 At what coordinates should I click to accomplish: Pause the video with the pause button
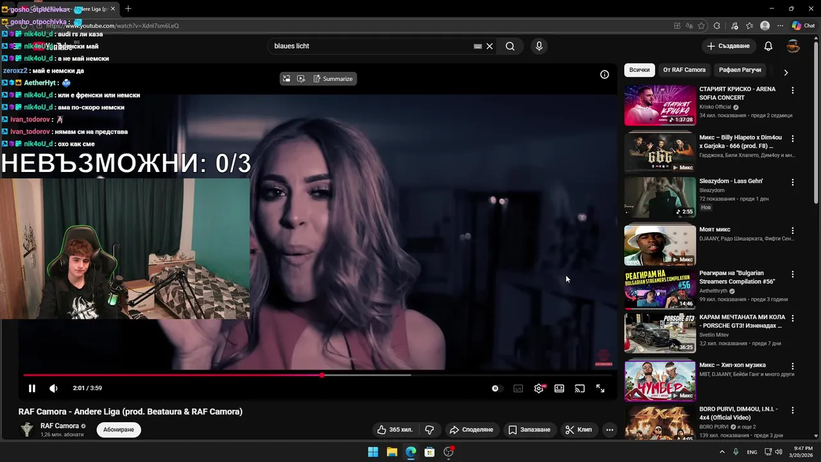pos(31,388)
